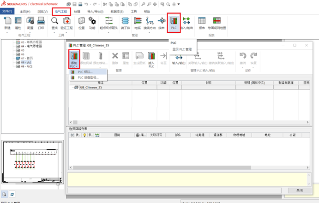Open the 线束 (Harness) icon
The height and width of the screenshot is (203, 319).
pyautogui.click(x=162, y=21)
